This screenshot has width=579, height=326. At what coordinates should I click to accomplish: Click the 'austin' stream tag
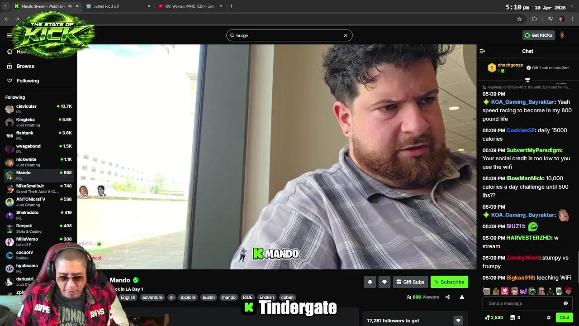(x=209, y=297)
